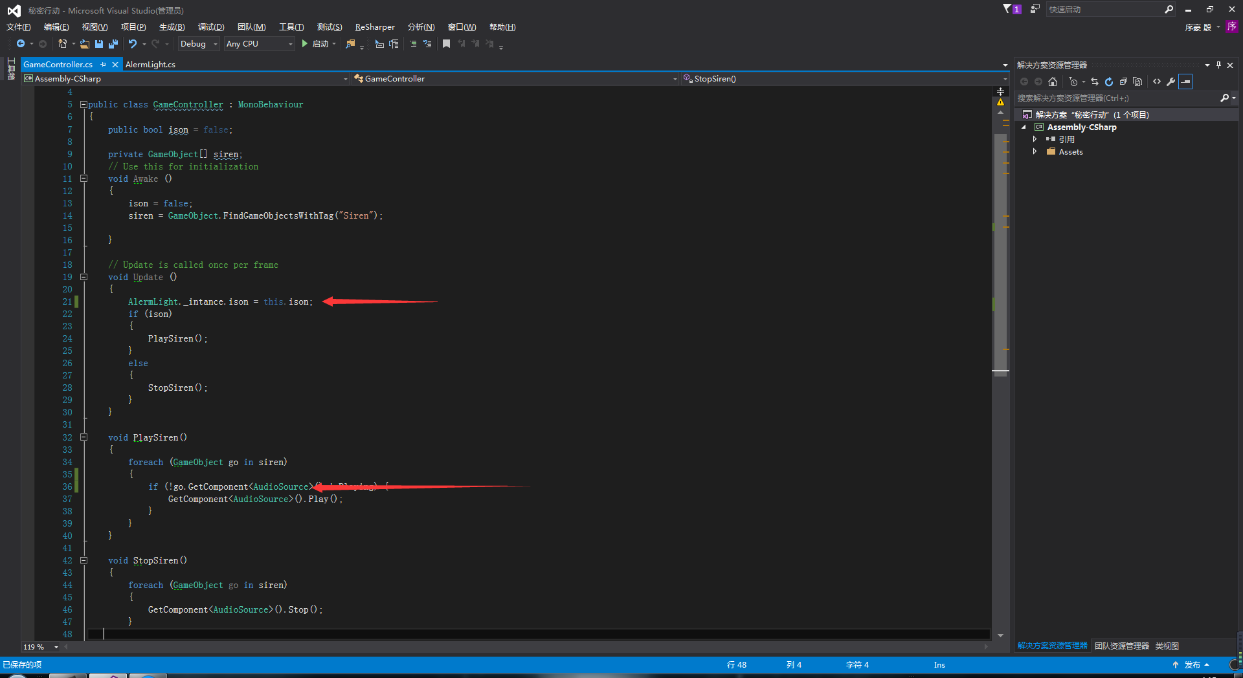Open the left-edge toolbox side tab
1243x678 pixels.
11,69
